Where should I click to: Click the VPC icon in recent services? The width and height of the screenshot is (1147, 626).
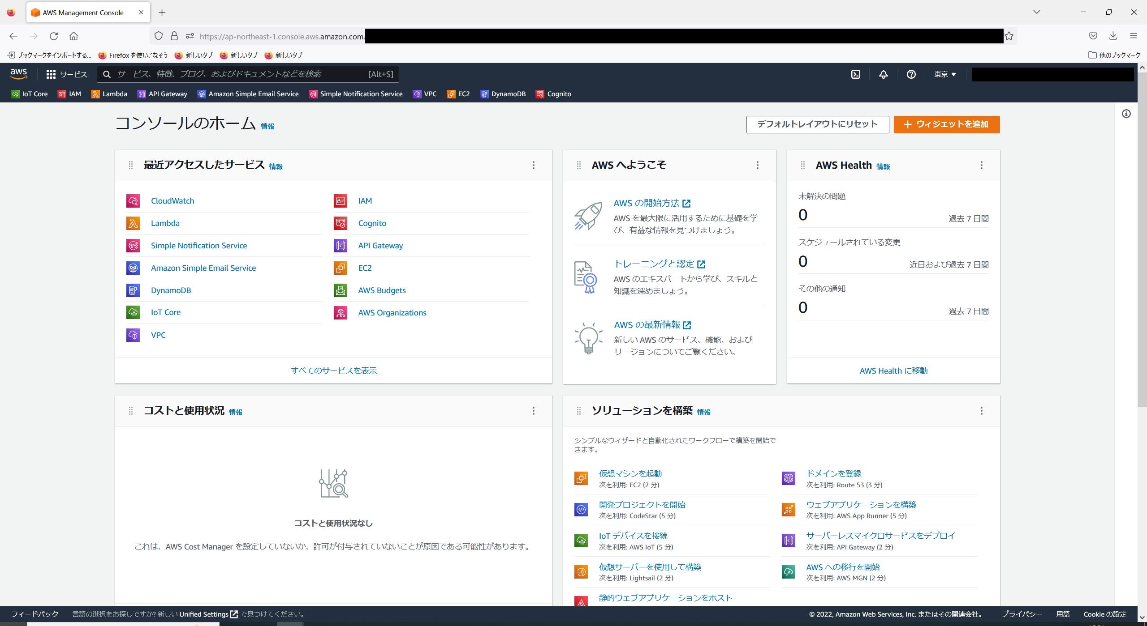133,335
